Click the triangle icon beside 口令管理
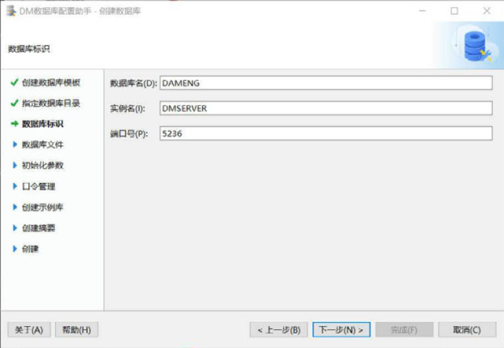 pos(15,186)
